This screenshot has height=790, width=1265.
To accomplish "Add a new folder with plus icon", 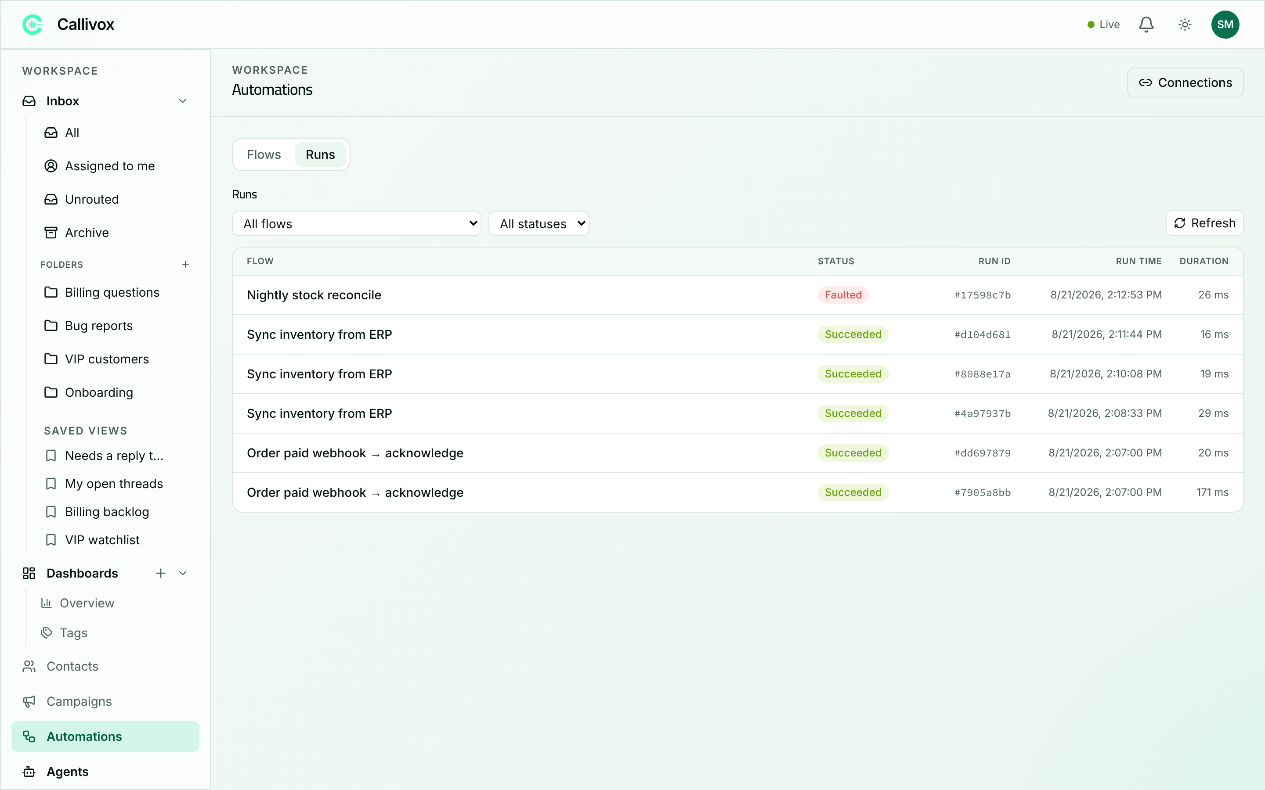I will [185, 264].
